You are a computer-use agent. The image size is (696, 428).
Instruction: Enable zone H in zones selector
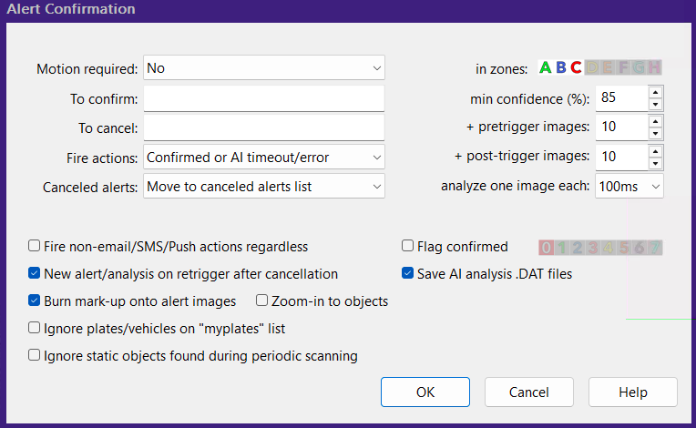pyautogui.click(x=653, y=67)
